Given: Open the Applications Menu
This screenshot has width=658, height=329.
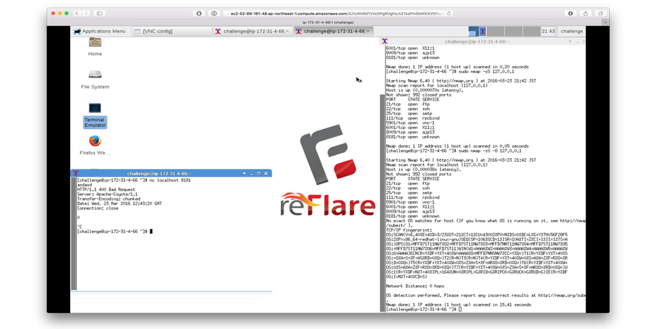Looking at the screenshot, I should point(100,31).
